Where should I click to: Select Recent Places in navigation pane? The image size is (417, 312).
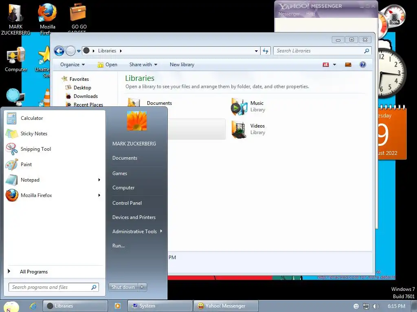88,104
